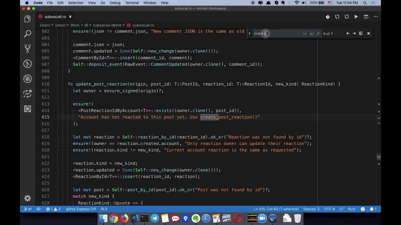Image resolution: width=401 pixels, height=225 pixels.
Task: Click 'Users' in the breadcrumb
Action: click(x=45, y=25)
